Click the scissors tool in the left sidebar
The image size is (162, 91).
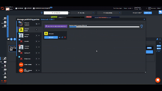tap(5, 66)
